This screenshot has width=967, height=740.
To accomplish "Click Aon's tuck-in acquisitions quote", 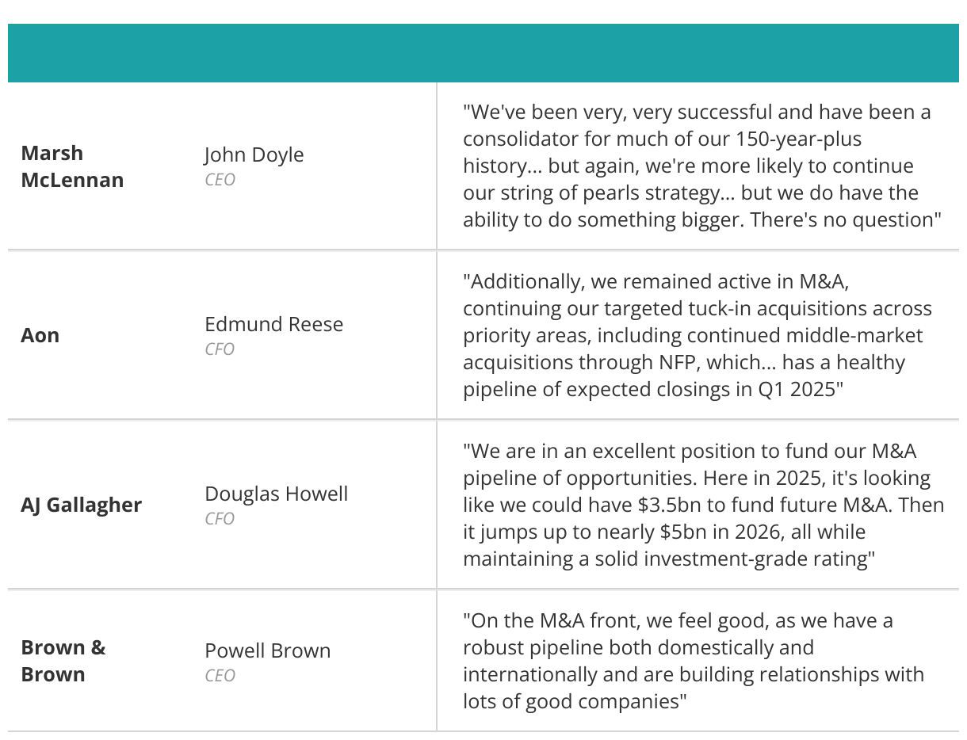I will (x=698, y=335).
